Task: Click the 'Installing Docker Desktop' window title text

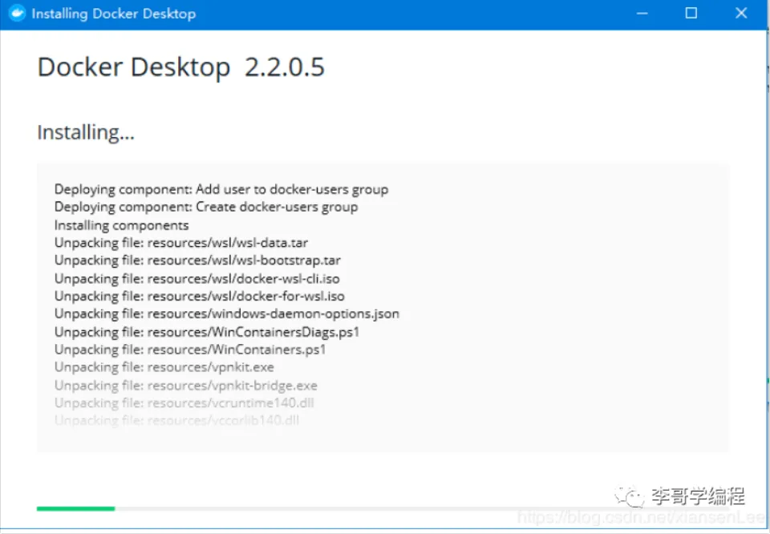Action: [114, 14]
